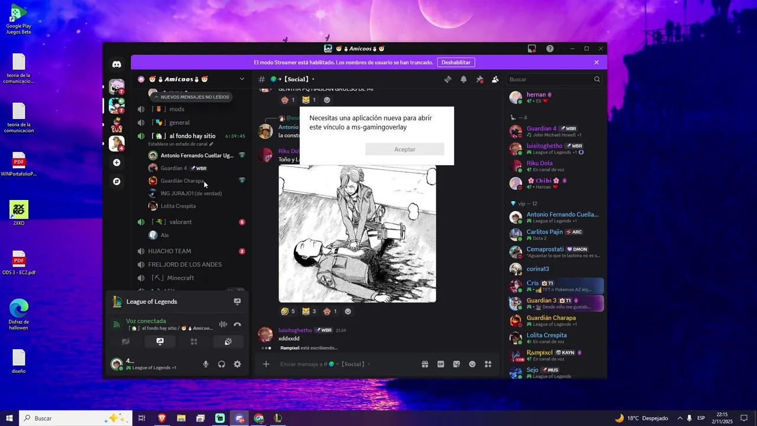Open the Discord inbox icon in title bar
This screenshot has width=757, height=426.
click(x=532, y=49)
